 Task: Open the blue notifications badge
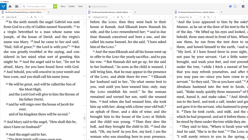tap(230, 7)
